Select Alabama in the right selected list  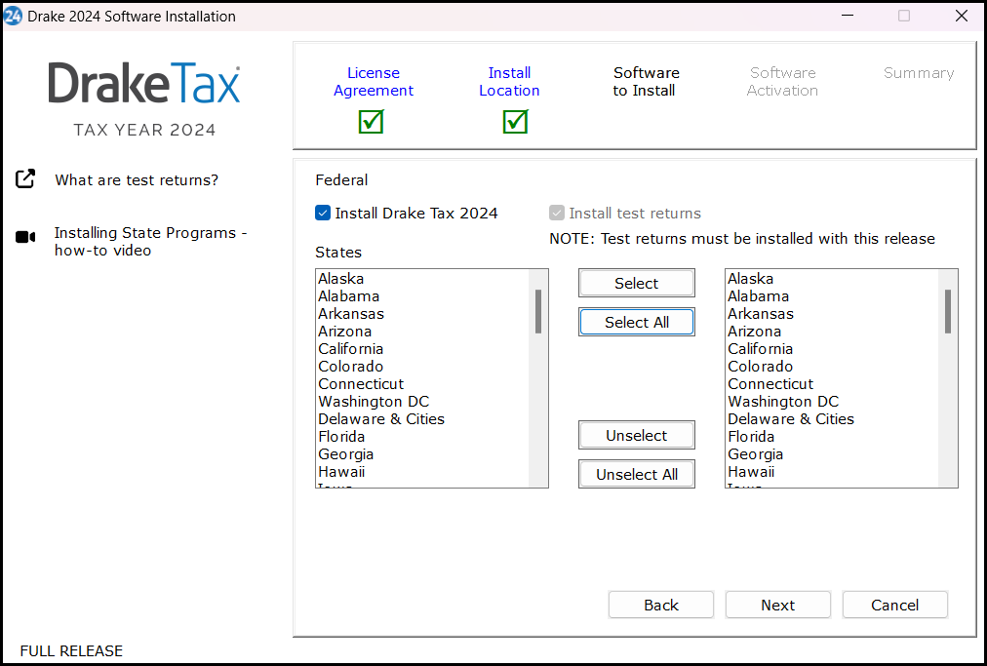tap(832, 295)
